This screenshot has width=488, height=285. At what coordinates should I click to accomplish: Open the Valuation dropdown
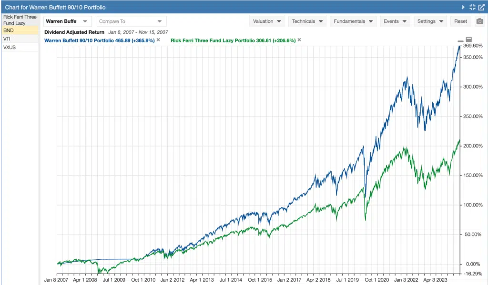267,21
